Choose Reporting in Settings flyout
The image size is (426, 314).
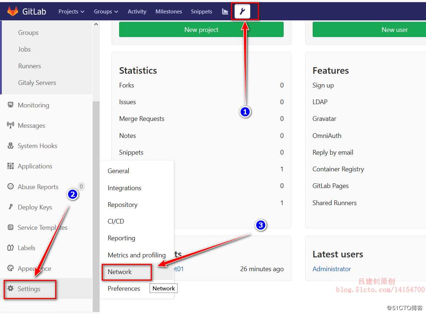pyautogui.click(x=121, y=238)
